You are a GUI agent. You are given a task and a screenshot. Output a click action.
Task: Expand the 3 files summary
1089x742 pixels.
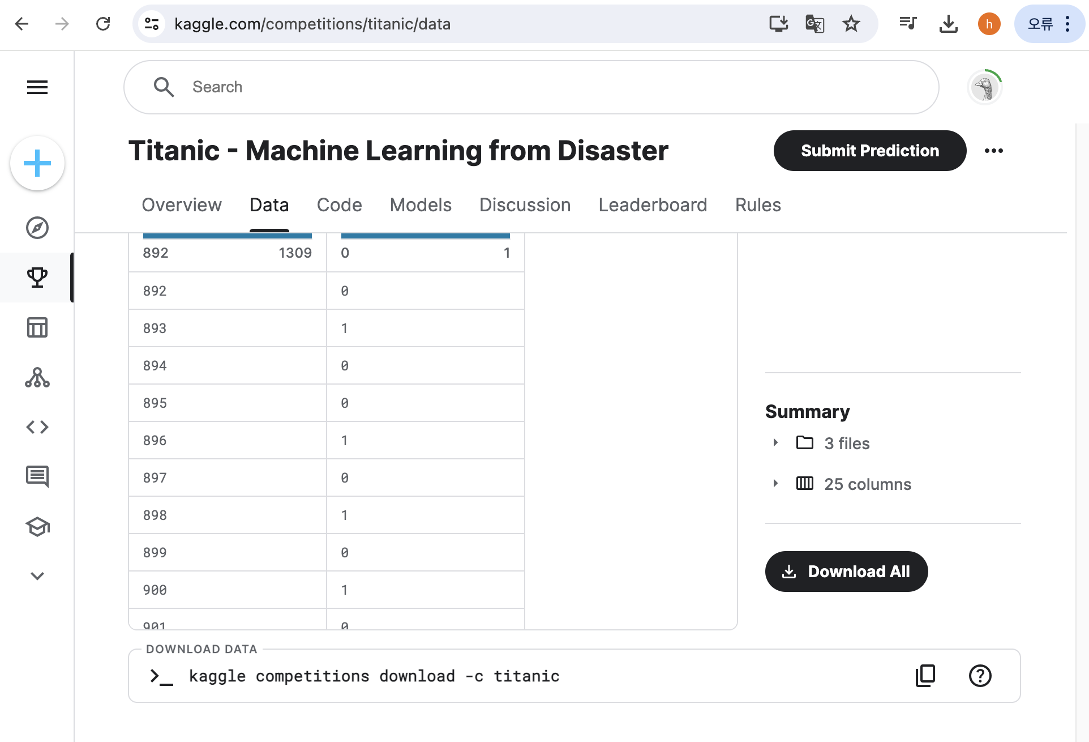(x=776, y=443)
